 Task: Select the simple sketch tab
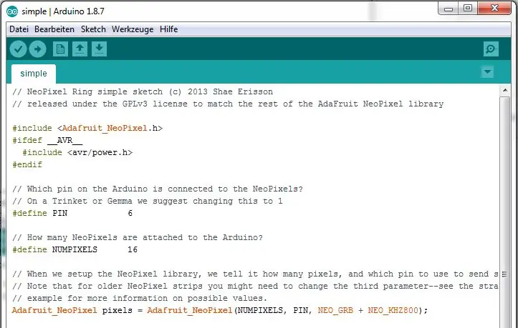click(x=34, y=74)
